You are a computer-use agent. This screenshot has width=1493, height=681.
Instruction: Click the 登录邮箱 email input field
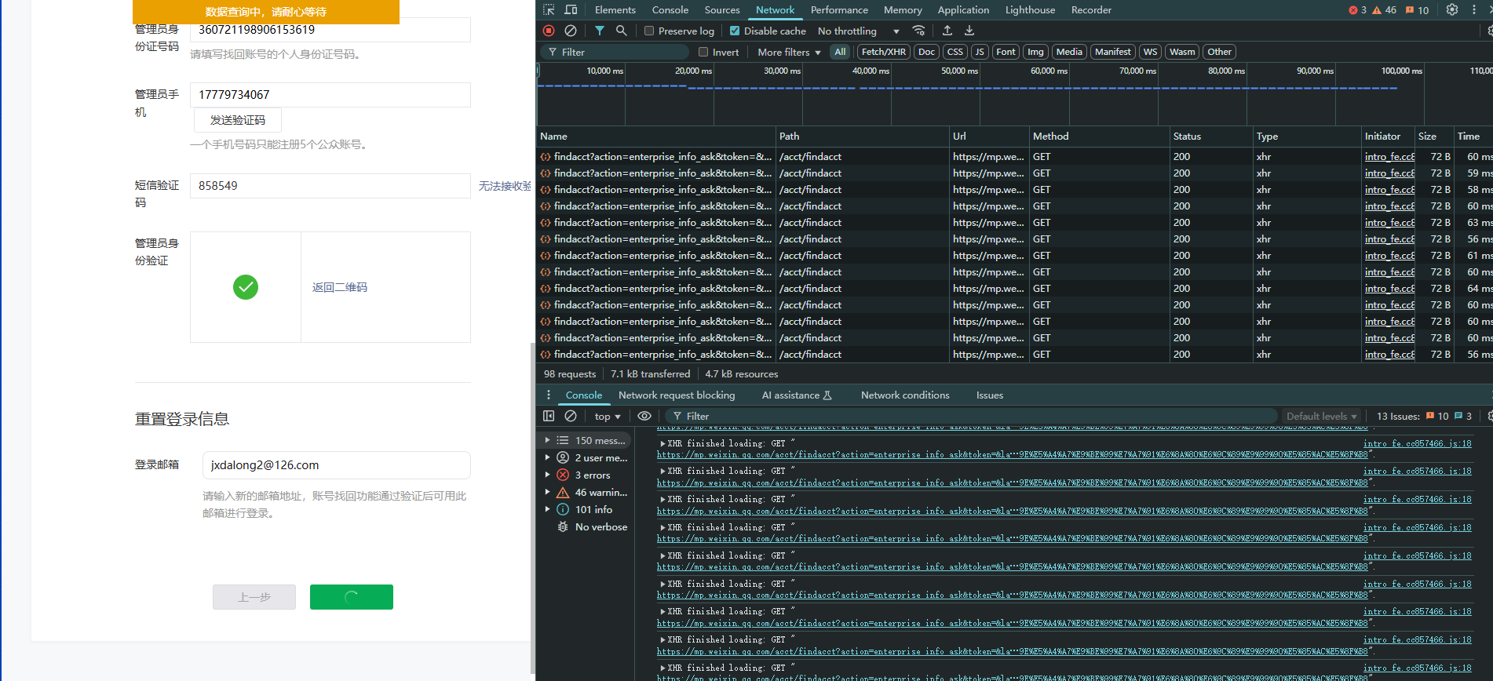coord(337,465)
